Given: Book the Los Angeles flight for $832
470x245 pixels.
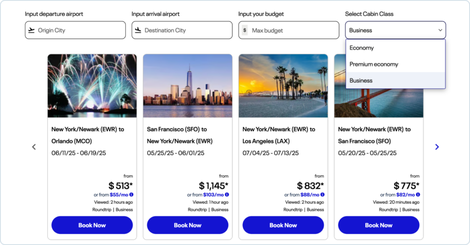Looking at the screenshot, I should [283, 225].
